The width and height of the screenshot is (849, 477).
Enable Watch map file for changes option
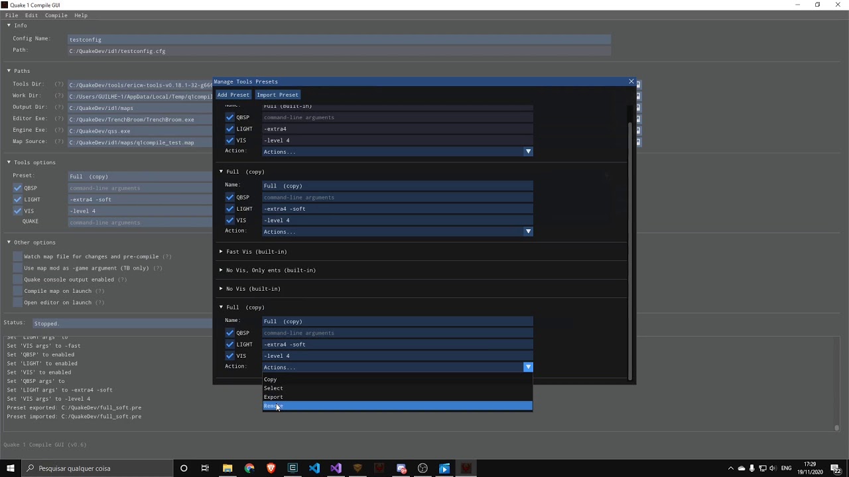point(18,256)
